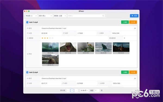Select the test-2.mp4 title text
Image resolution: width=163 pixels, height=102 pixels.
point(33,72)
